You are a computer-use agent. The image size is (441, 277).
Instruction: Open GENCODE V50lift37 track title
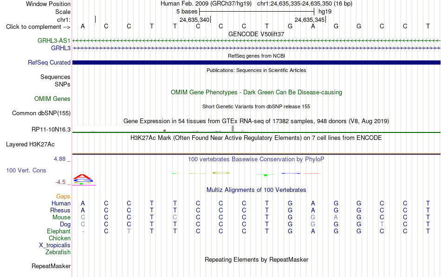point(256,34)
